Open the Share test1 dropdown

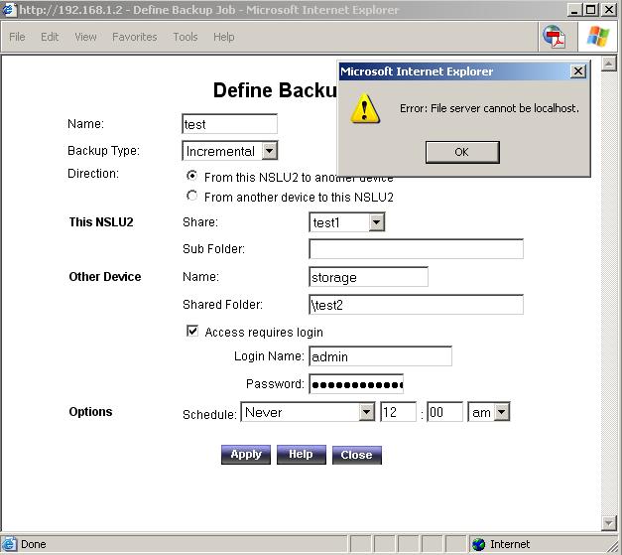[376, 222]
